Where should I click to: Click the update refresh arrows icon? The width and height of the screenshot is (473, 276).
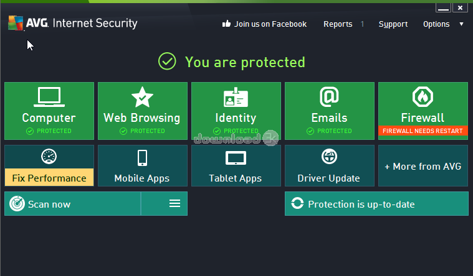click(x=297, y=203)
